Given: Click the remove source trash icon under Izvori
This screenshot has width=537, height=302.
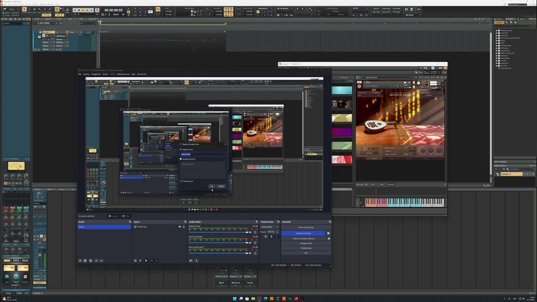Looking at the screenshot, I should tap(140, 260).
